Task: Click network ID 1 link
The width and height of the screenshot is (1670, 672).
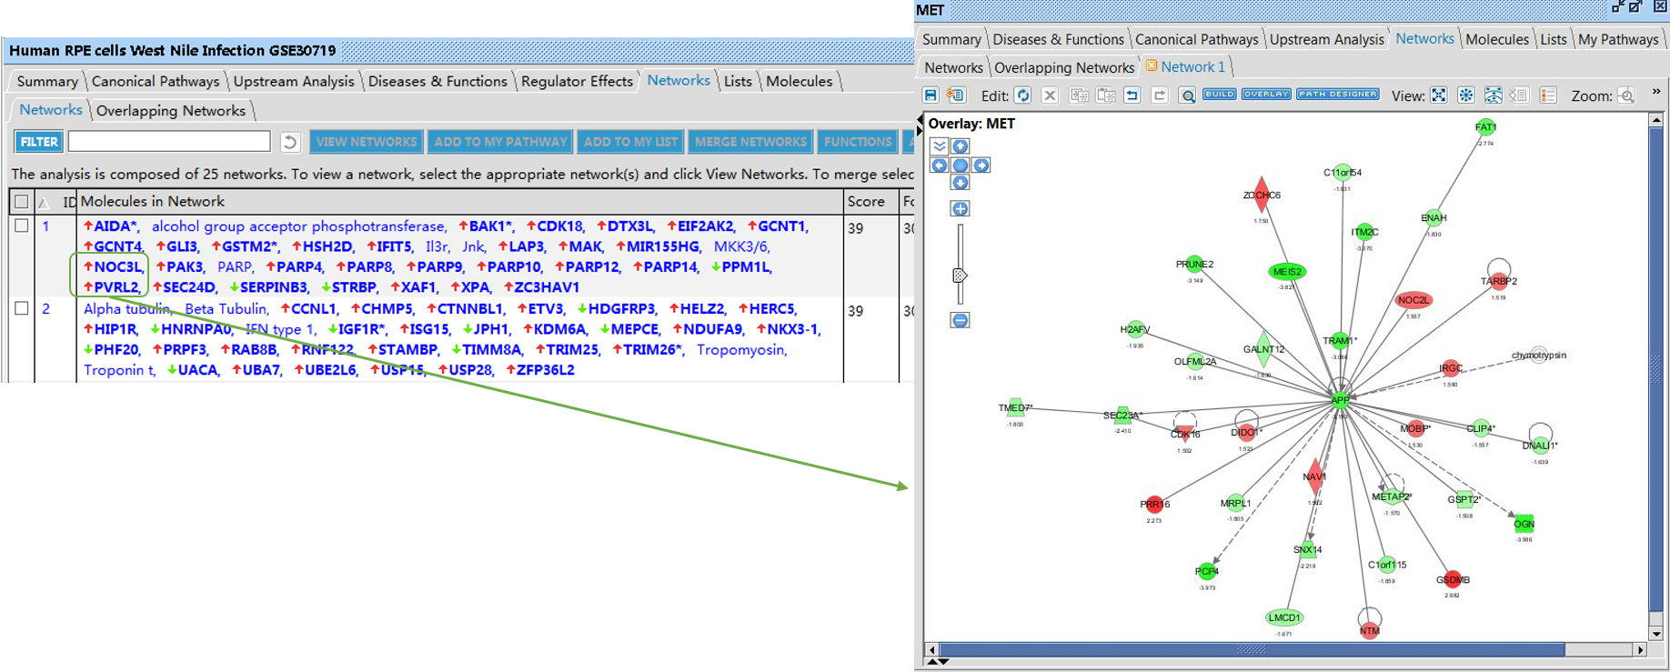Action: [x=45, y=226]
